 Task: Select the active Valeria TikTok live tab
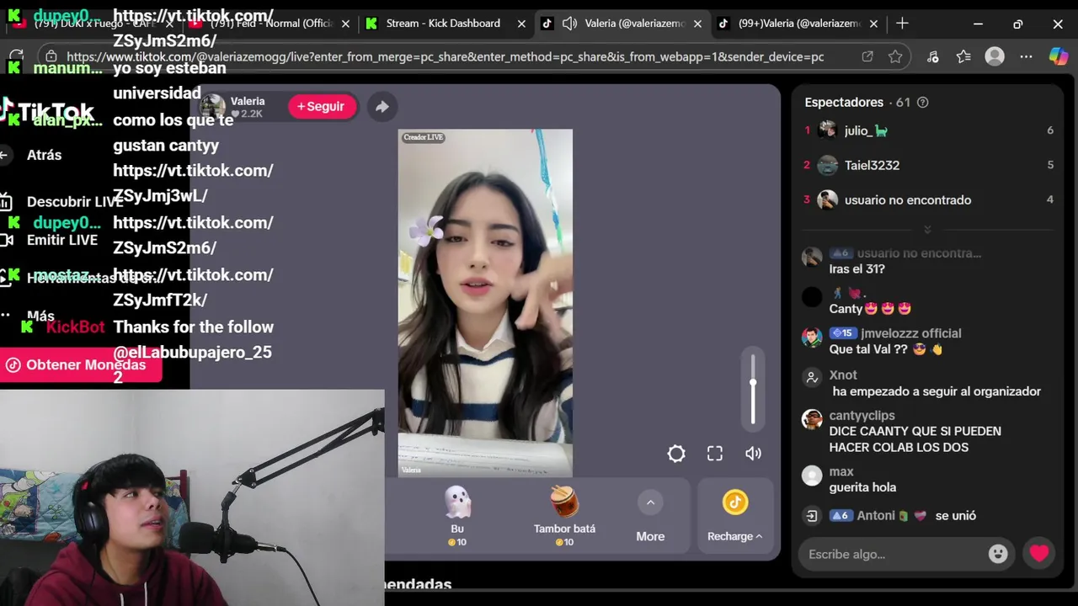[622, 24]
